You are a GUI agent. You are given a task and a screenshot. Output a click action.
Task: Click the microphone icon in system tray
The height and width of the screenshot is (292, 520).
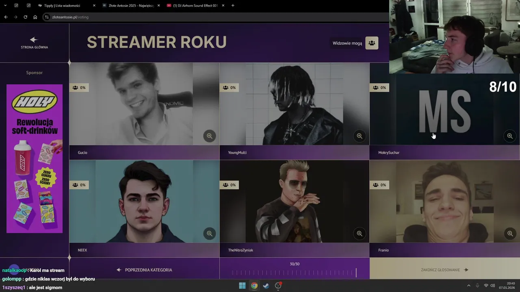coord(477,286)
